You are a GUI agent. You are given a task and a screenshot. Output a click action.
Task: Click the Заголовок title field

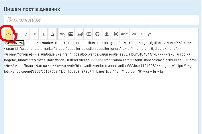(101, 20)
